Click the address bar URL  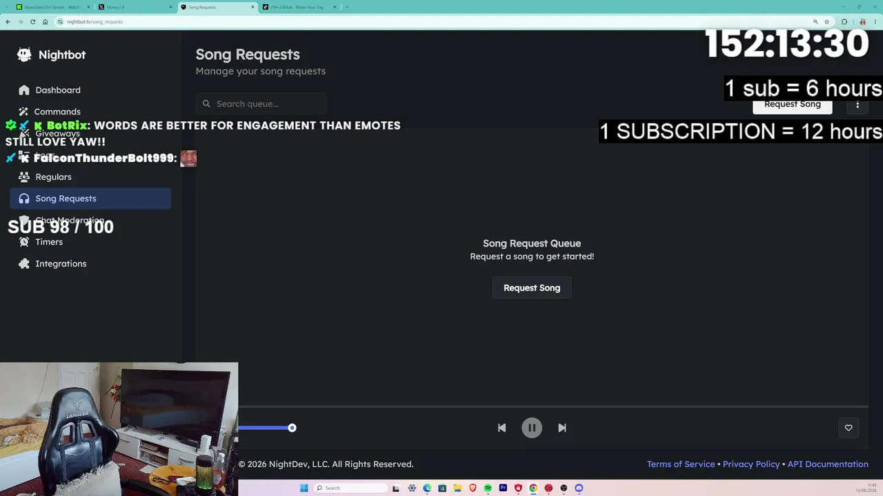(95, 22)
